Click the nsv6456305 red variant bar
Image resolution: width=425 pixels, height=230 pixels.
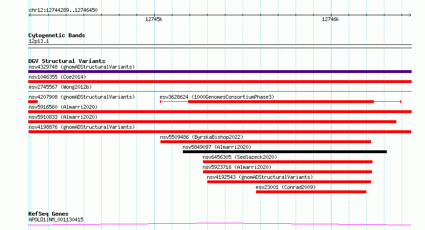[x=287, y=162]
